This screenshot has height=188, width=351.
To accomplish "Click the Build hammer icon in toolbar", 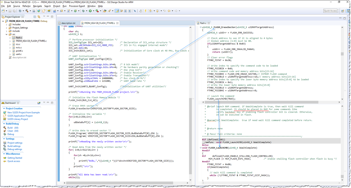I will (27, 11).
